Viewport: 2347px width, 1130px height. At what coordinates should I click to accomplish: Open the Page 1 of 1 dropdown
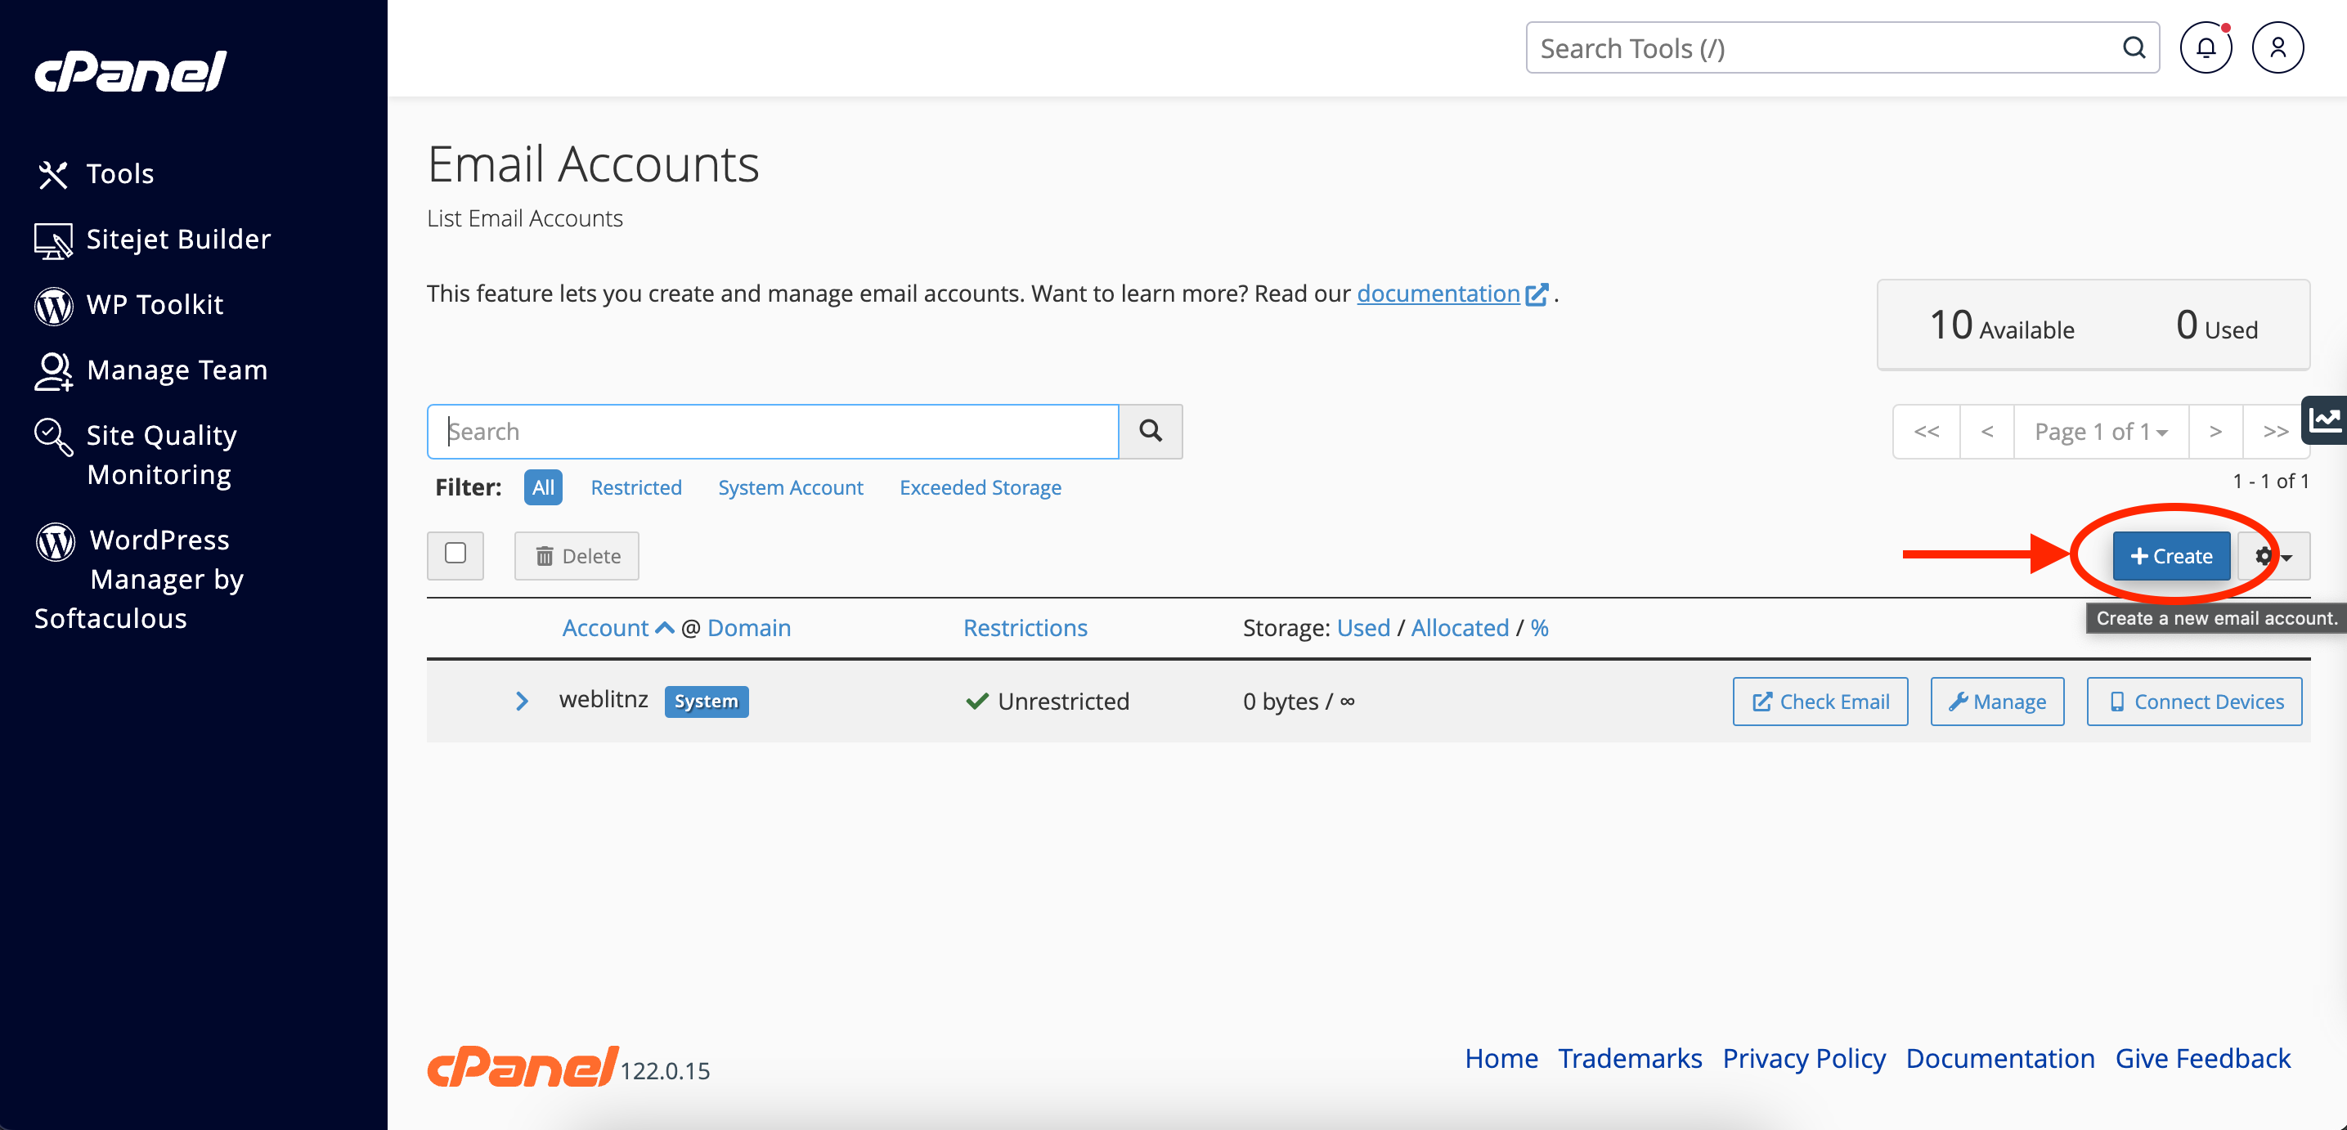point(2101,431)
